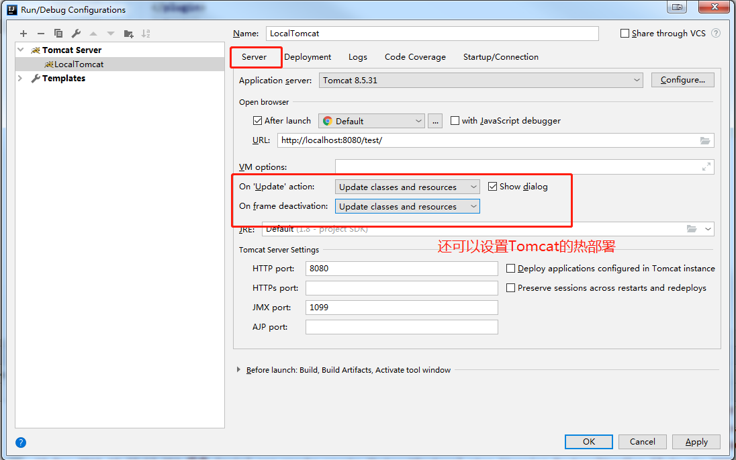Viewport: 736px width, 460px height.
Task: Move the configuration down with the down arrow
Action: tap(111, 34)
